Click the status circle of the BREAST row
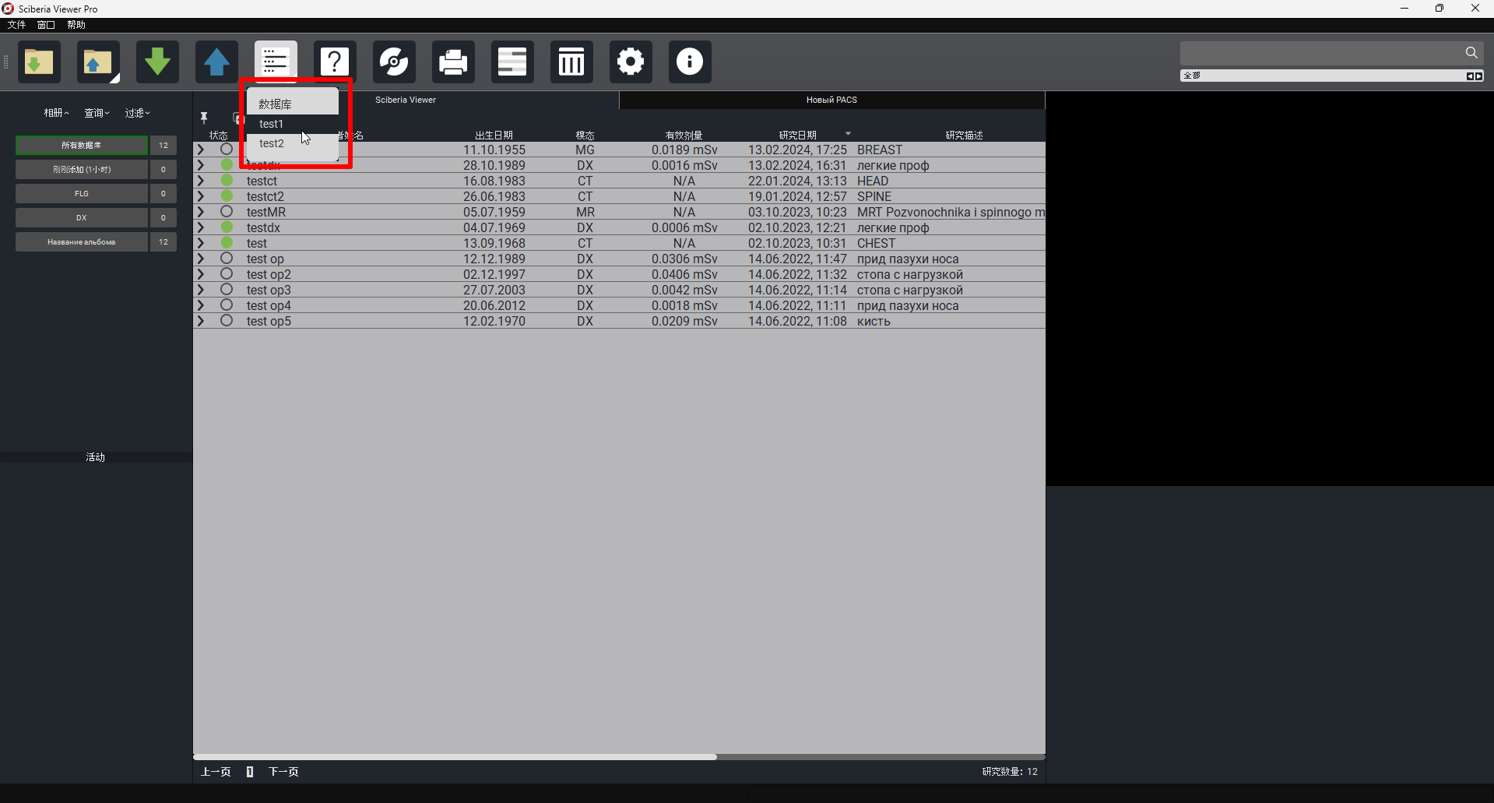1494x803 pixels. click(227, 149)
